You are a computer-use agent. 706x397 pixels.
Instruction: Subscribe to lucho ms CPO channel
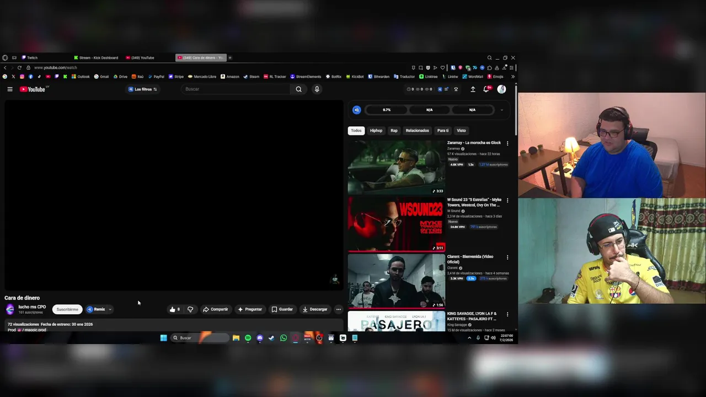[67, 309]
